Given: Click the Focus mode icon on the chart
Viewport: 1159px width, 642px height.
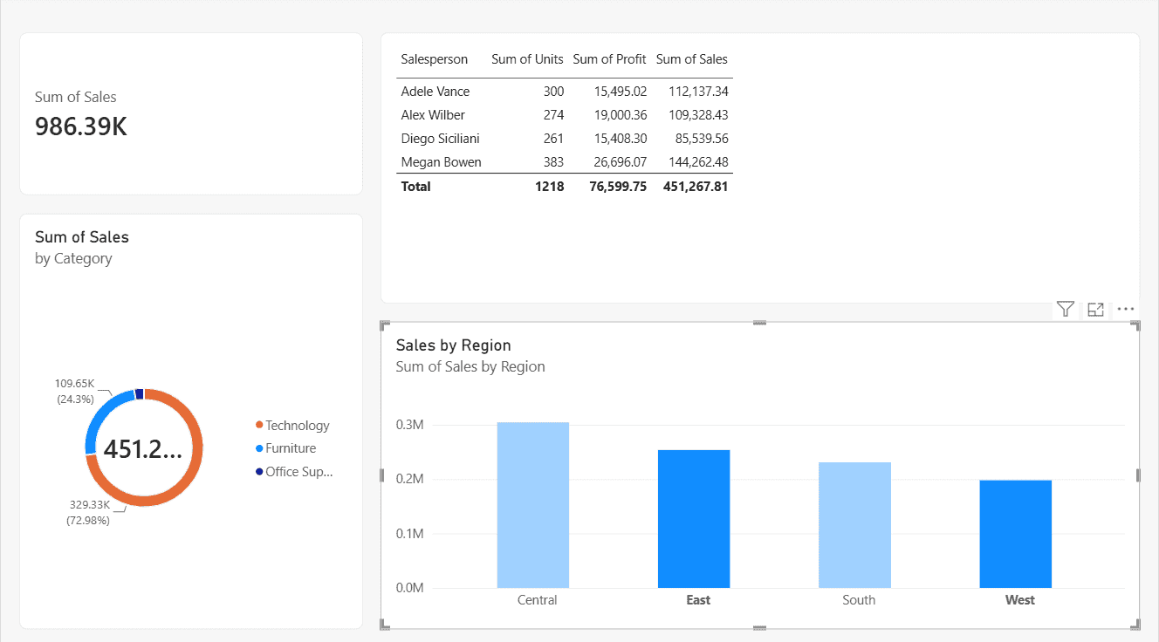Looking at the screenshot, I should 1095,309.
